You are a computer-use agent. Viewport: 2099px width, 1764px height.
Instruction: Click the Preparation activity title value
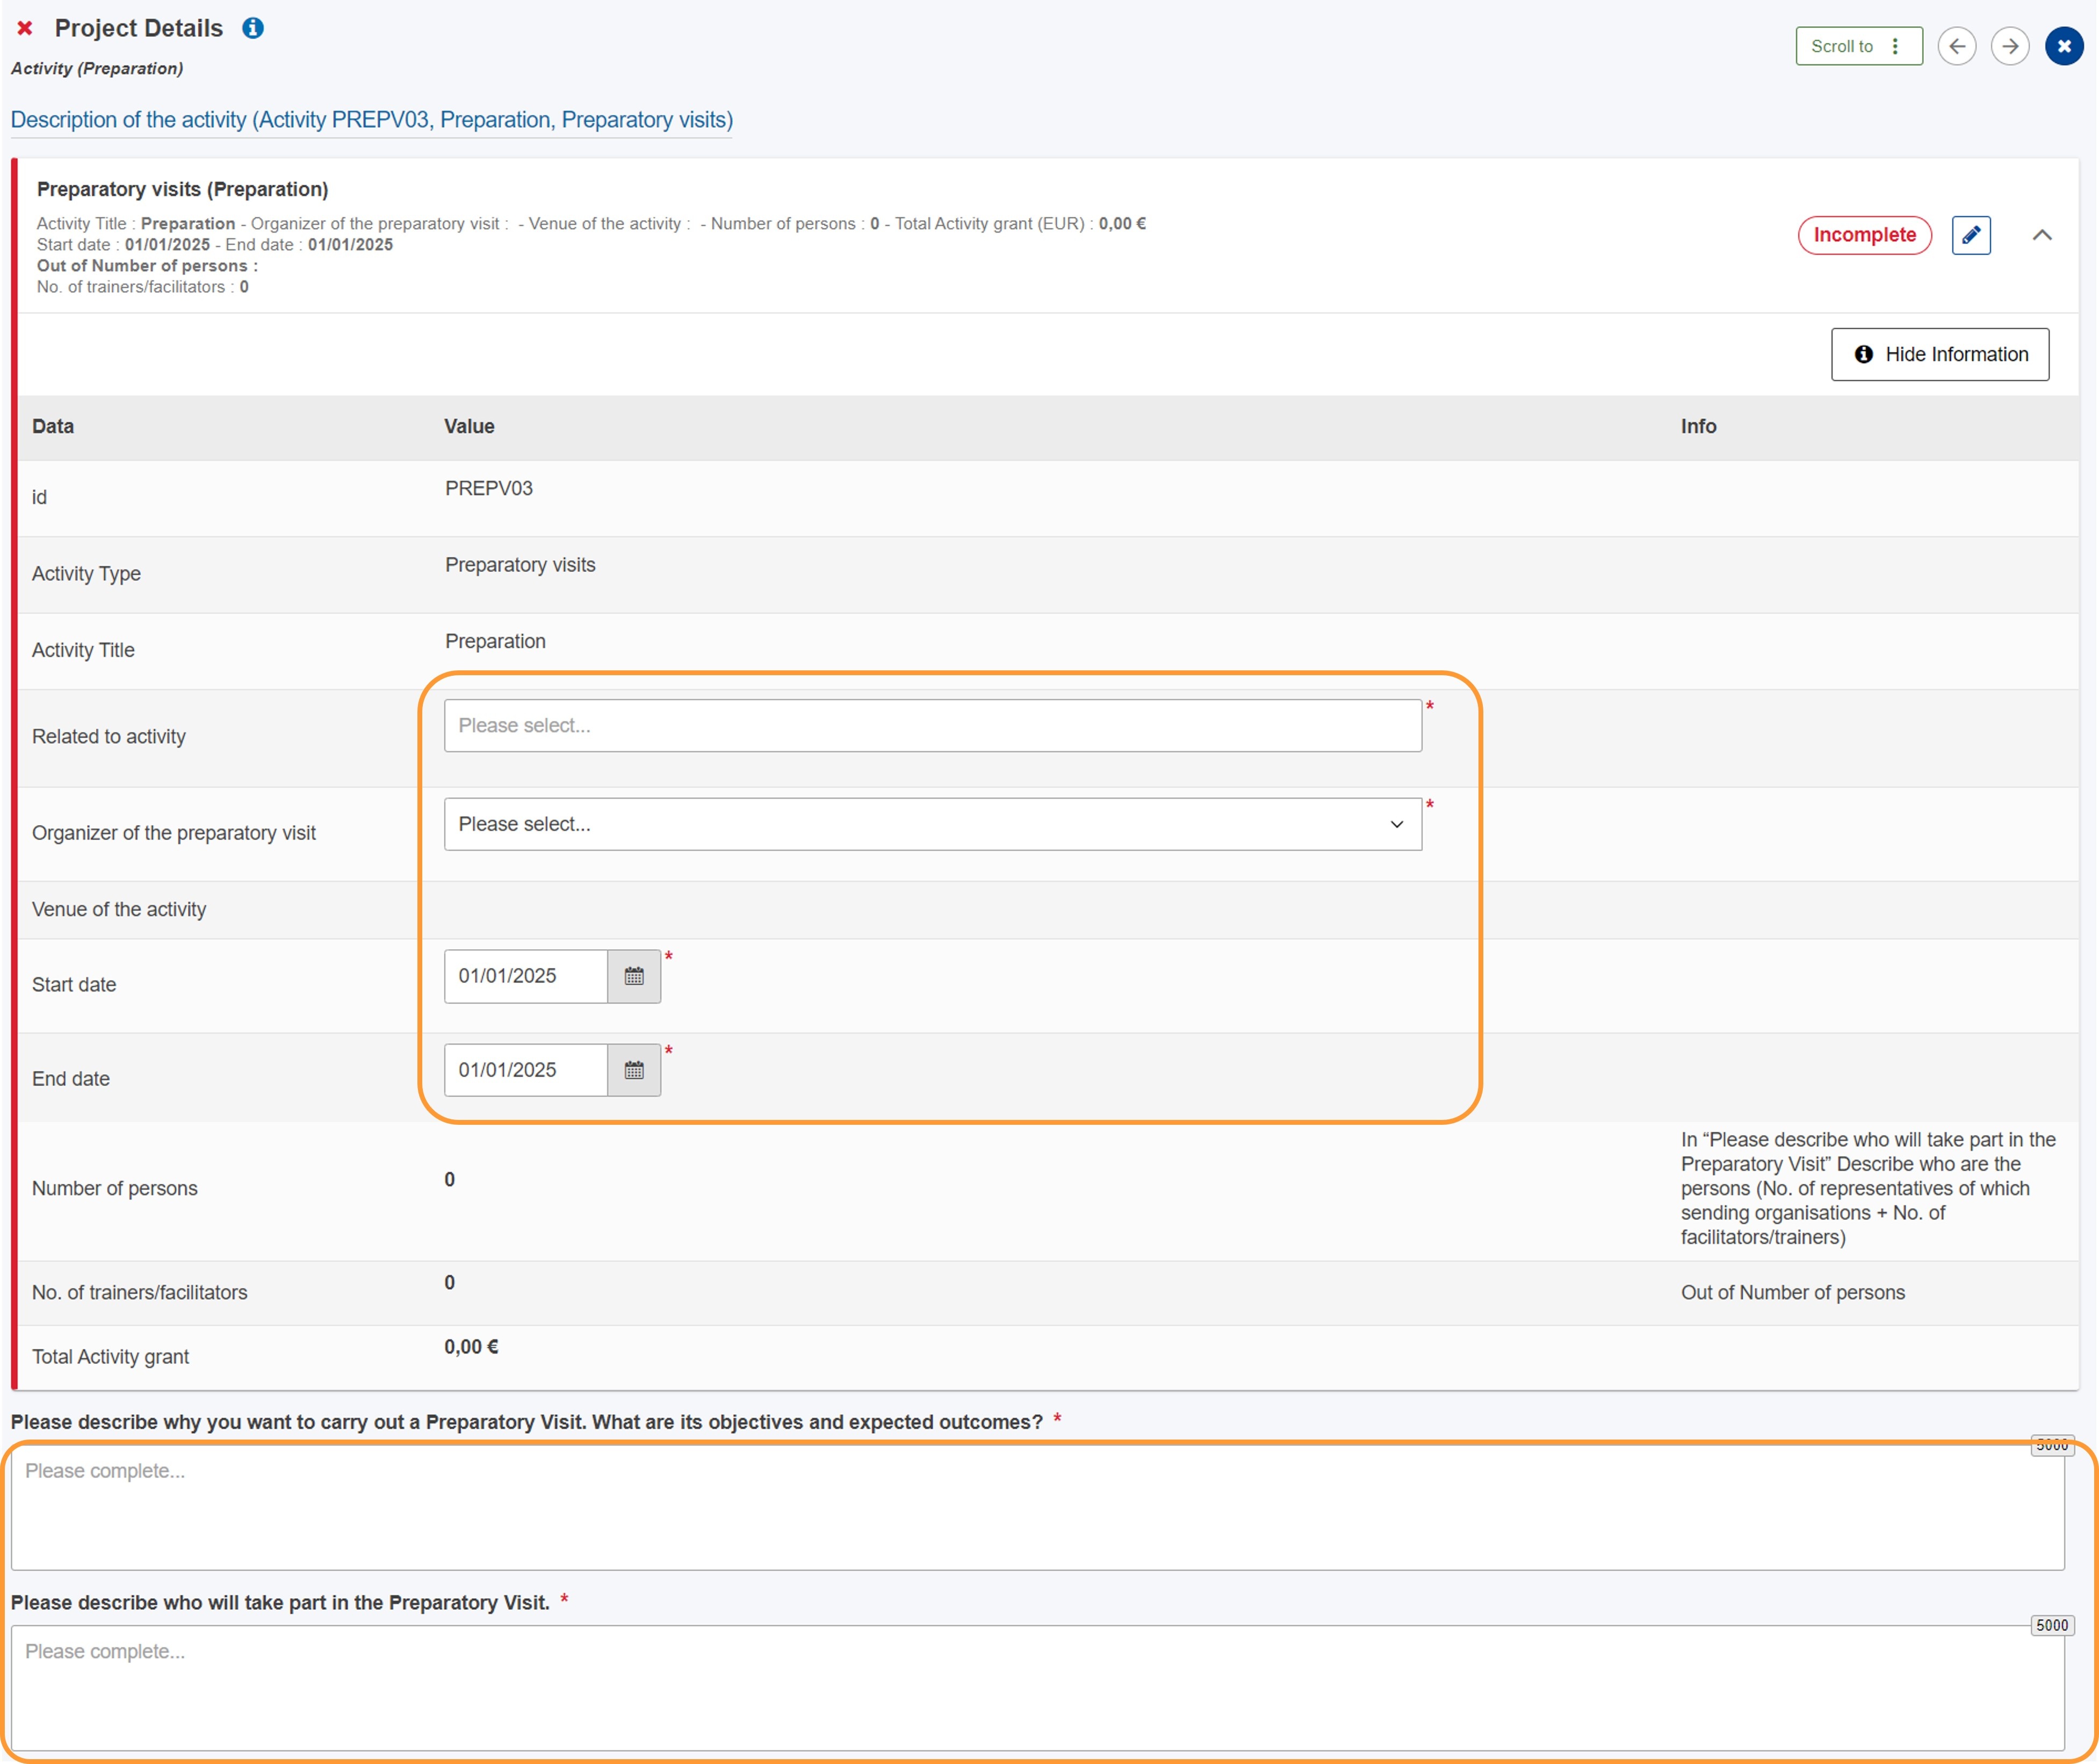(495, 641)
